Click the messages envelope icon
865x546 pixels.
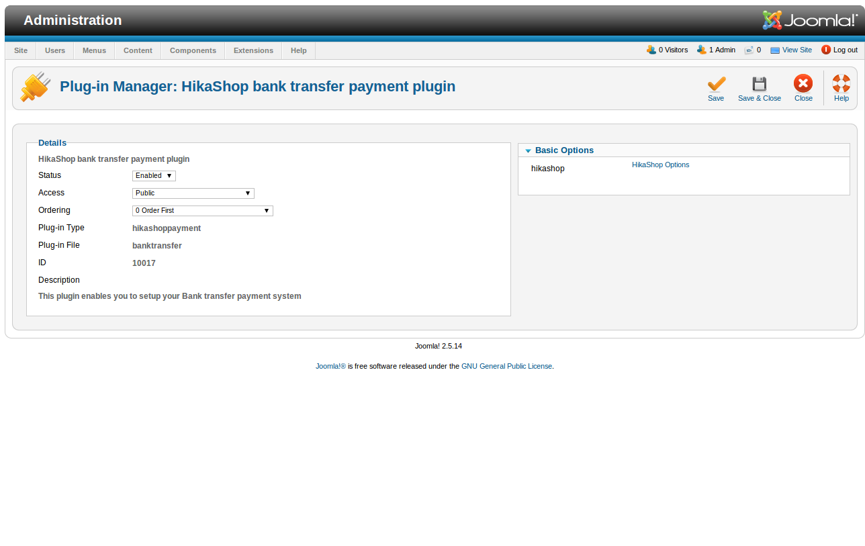click(x=749, y=50)
